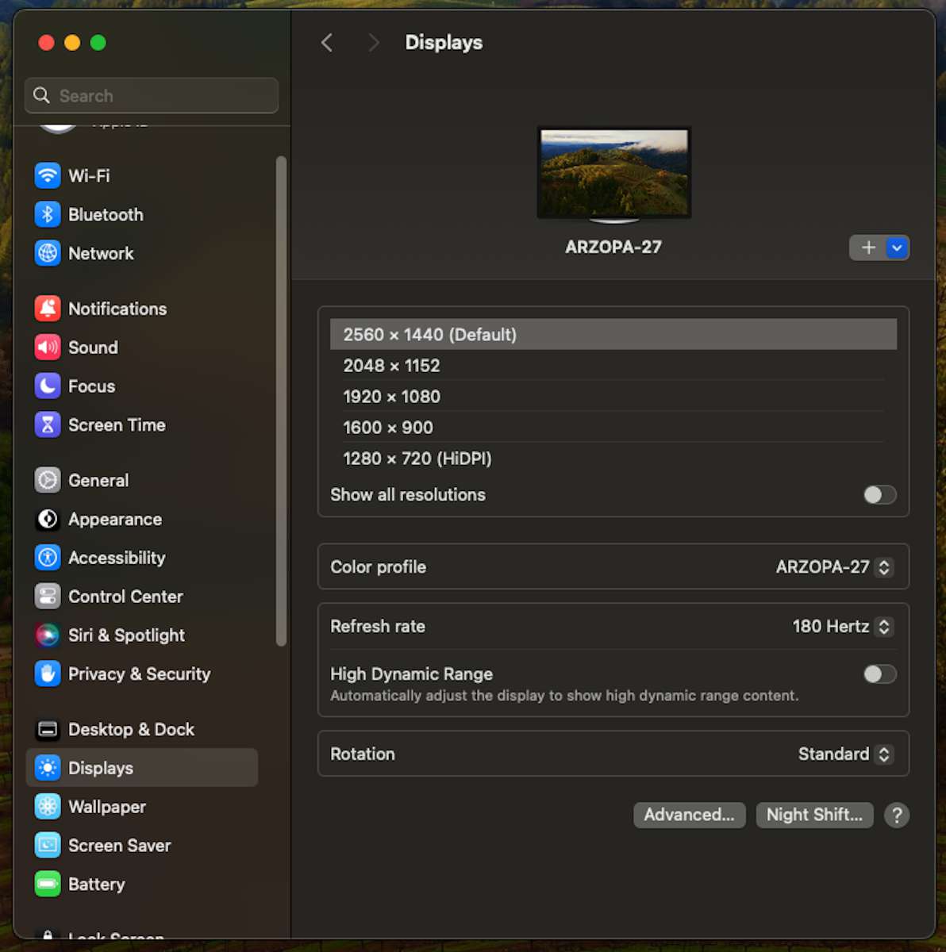Open Desktop & Dock settings
Viewport: 946px width, 952px height.
click(x=48, y=729)
